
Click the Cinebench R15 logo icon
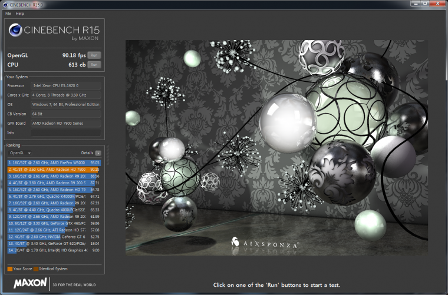15,30
